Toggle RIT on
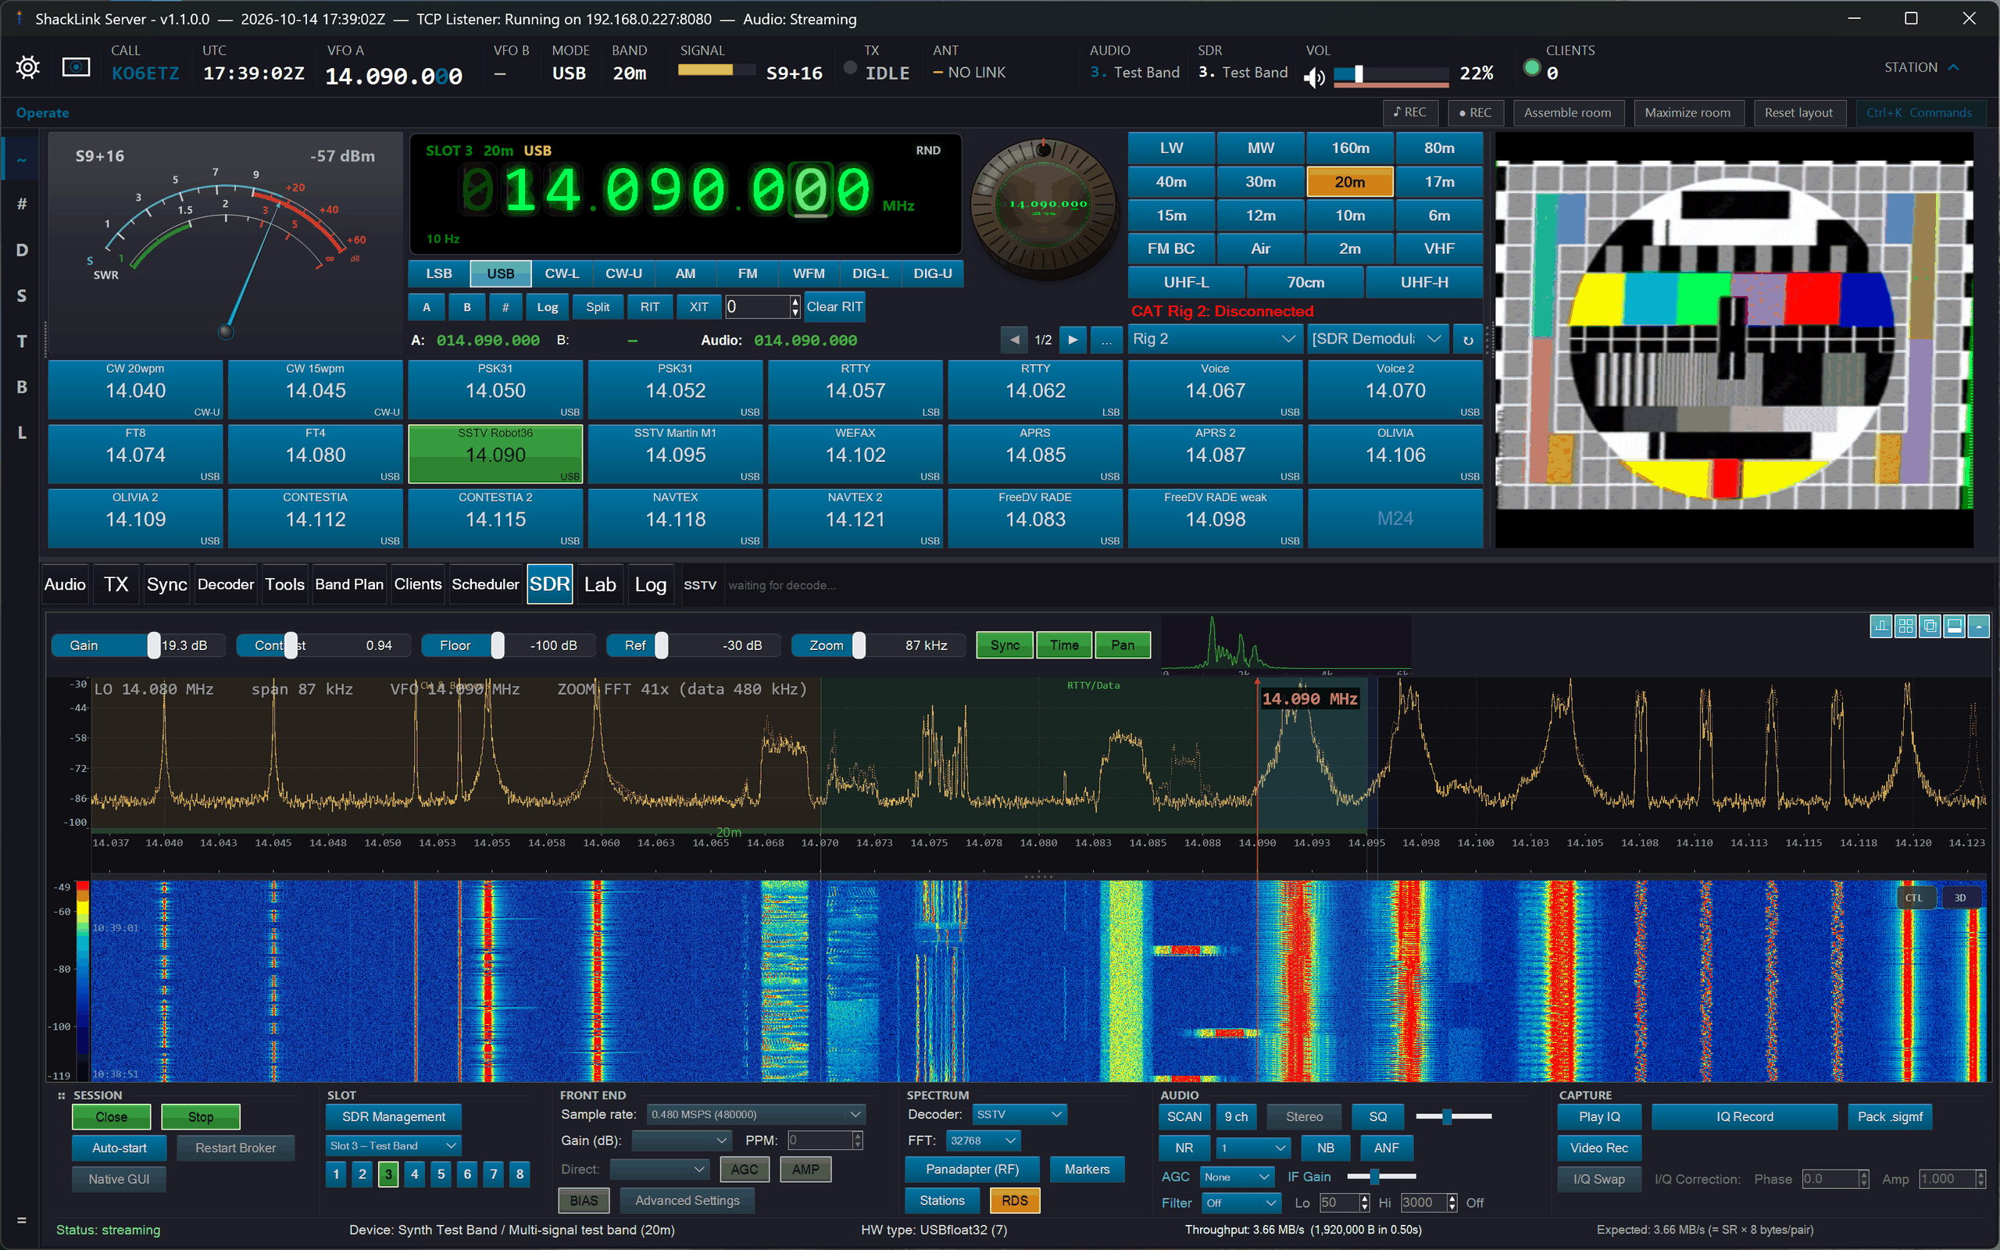2000x1250 pixels. (x=649, y=307)
